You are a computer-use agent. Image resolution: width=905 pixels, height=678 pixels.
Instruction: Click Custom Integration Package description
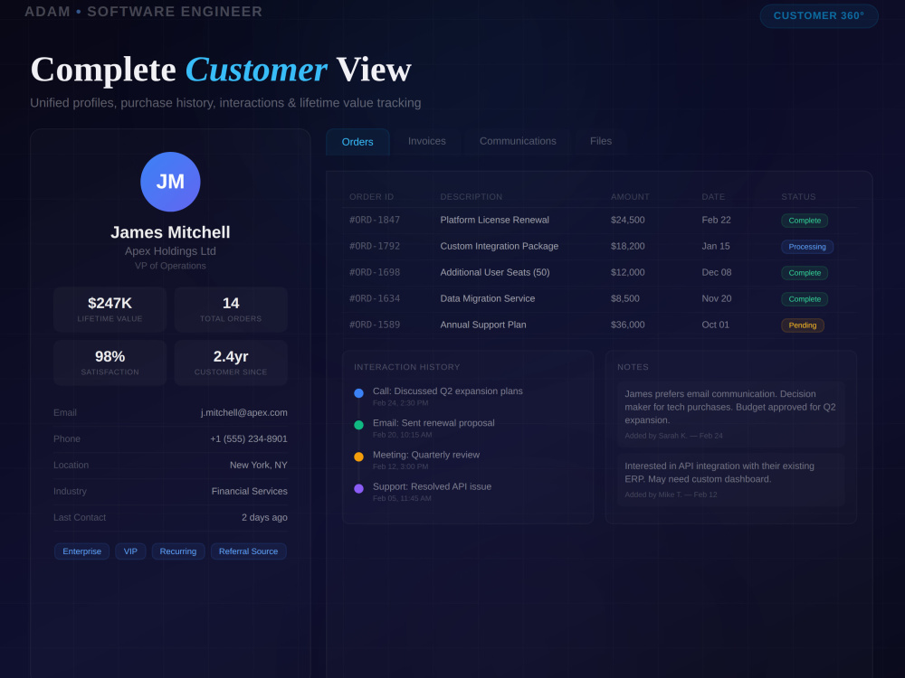tap(500, 246)
